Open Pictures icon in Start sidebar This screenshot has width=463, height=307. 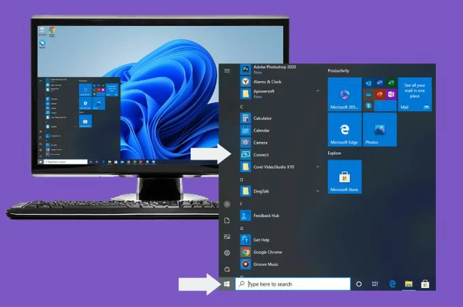pos(227,237)
